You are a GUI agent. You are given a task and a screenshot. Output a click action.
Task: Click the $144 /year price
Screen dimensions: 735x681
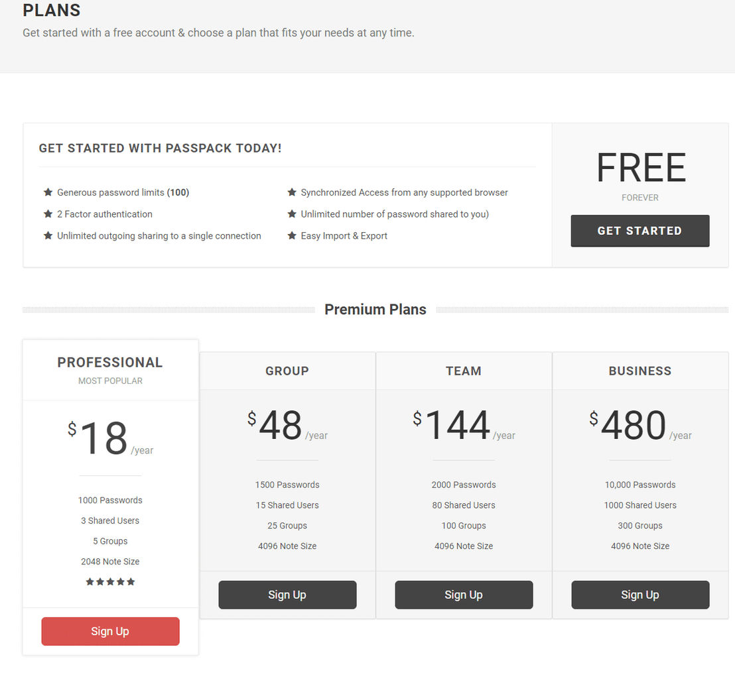coord(464,424)
